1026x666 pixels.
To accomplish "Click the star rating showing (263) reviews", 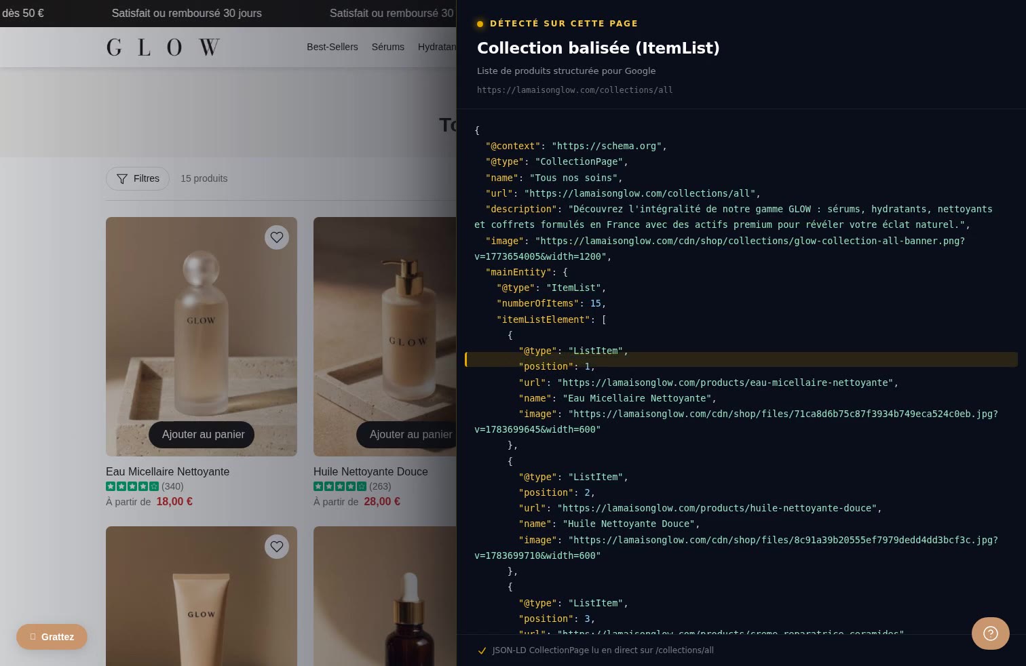I will point(340,486).
